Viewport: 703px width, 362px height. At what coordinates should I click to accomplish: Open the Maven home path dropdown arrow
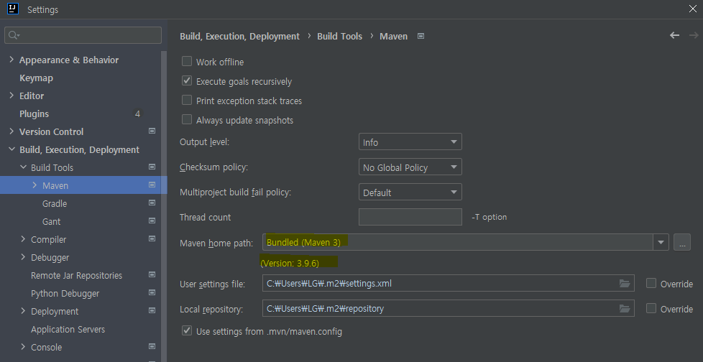coord(661,242)
